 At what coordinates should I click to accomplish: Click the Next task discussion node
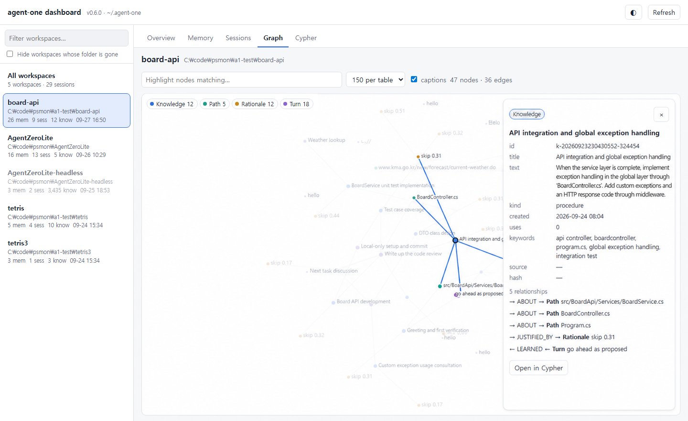[x=306, y=271]
